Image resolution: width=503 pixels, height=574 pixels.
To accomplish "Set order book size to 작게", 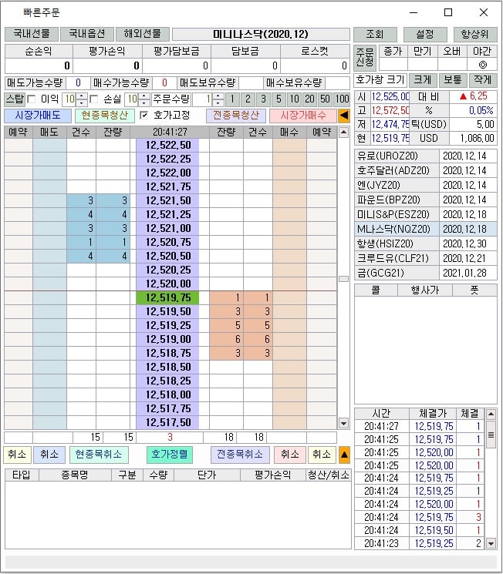I will 482,79.
